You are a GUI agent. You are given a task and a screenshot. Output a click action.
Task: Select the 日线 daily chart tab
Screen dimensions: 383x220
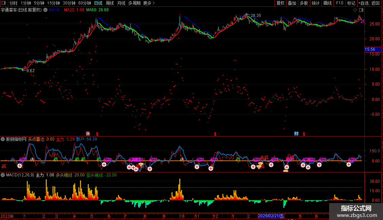(x=98, y=3)
